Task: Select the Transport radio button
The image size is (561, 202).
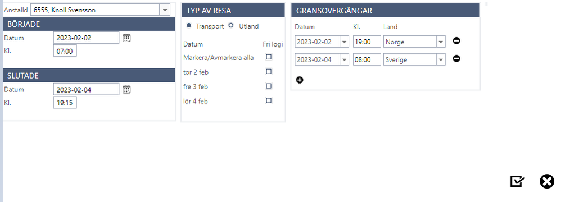Action: [189, 26]
